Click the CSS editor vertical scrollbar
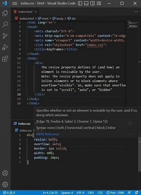The image size is (141, 195). (x=140, y=154)
